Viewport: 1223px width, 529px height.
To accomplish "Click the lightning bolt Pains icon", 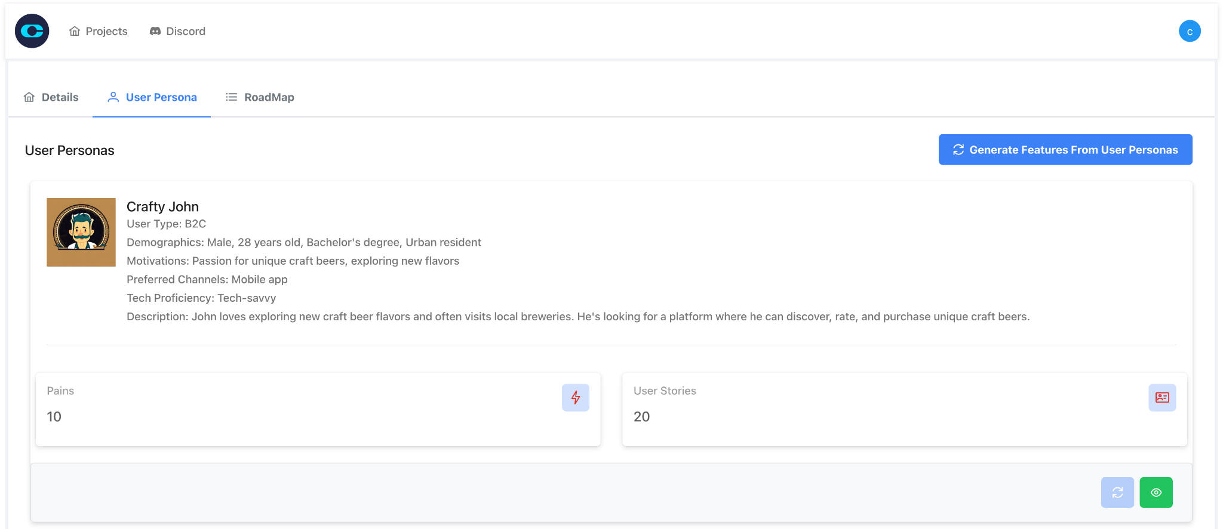I will click(575, 398).
